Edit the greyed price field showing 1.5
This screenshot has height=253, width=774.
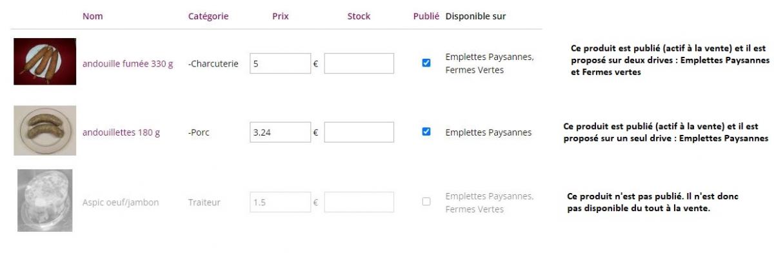point(281,203)
